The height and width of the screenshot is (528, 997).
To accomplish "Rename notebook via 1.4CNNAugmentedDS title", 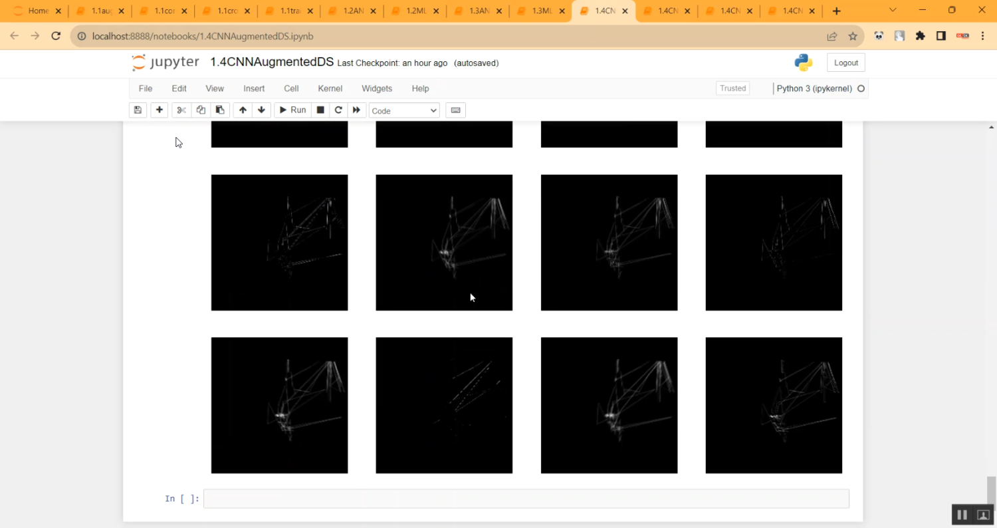I will [272, 62].
